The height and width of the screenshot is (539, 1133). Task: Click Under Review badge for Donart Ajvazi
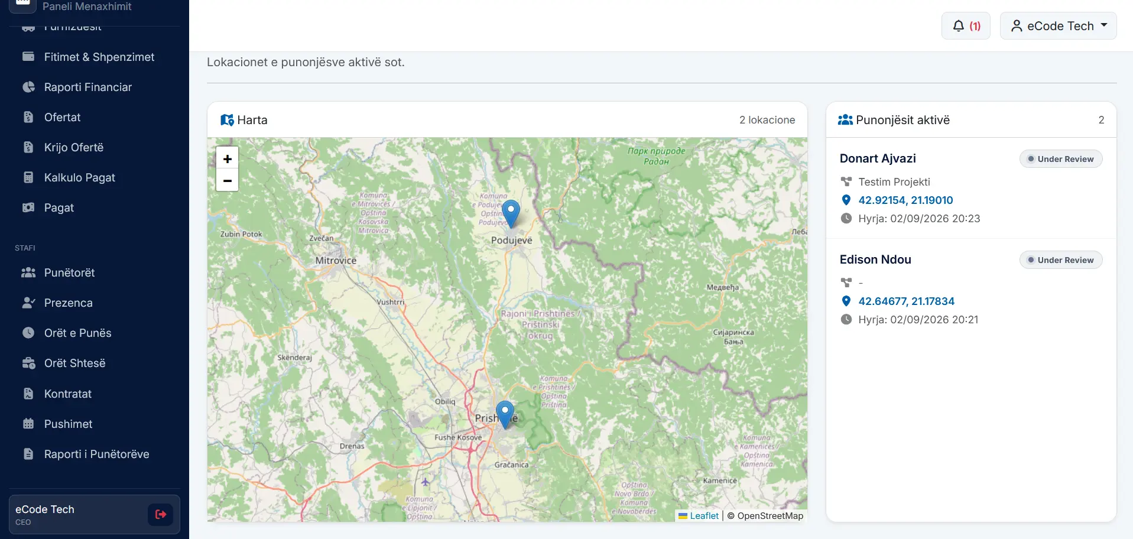point(1061,159)
